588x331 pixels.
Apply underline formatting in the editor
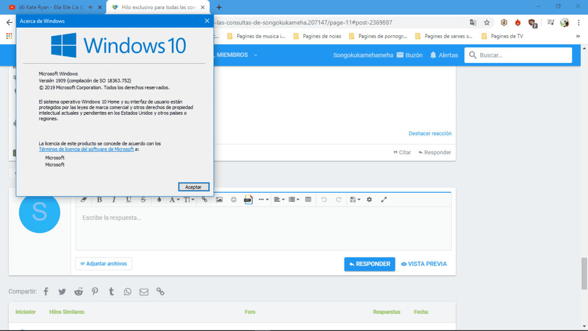pos(129,200)
